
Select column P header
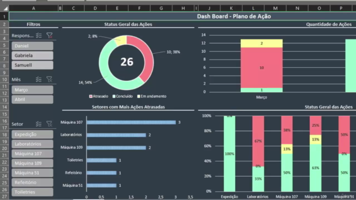[x=341, y=8]
